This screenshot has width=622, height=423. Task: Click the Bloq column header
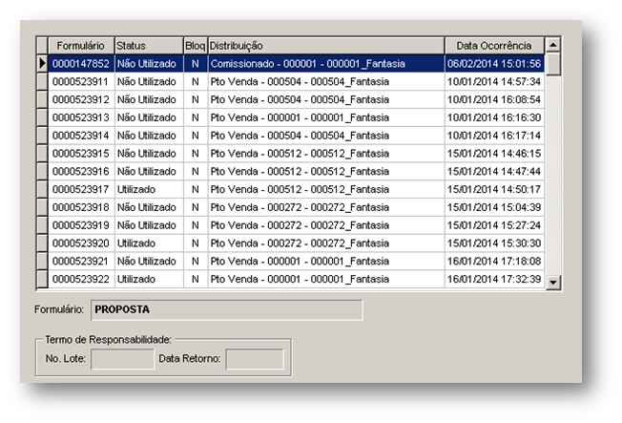pyautogui.click(x=196, y=46)
